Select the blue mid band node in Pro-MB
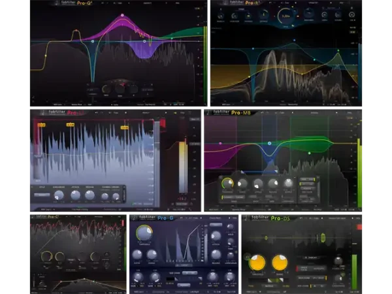 [269, 143]
